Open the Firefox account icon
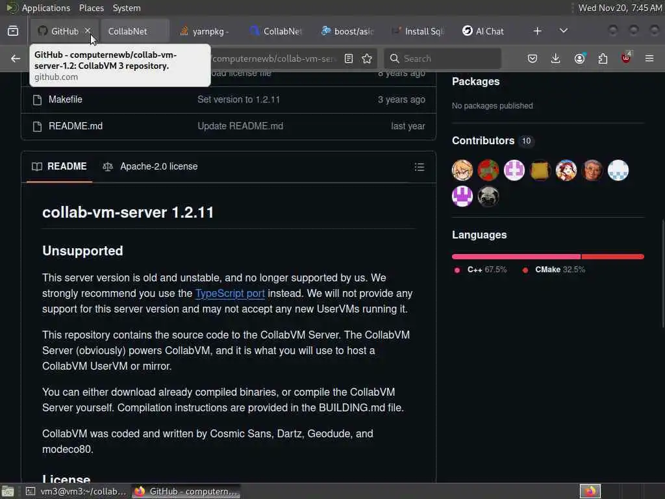Image resolution: width=665 pixels, height=499 pixels. tap(579, 58)
